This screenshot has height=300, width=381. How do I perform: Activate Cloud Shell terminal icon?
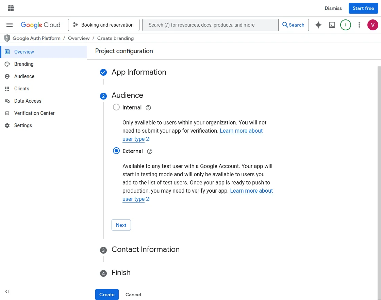tap(332, 25)
